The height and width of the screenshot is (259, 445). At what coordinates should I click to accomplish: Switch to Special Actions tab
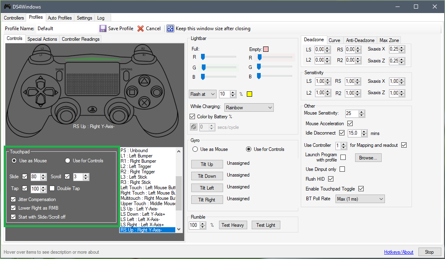(x=42, y=39)
